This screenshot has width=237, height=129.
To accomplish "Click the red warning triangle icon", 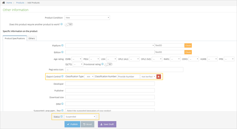I will pos(159,76).
